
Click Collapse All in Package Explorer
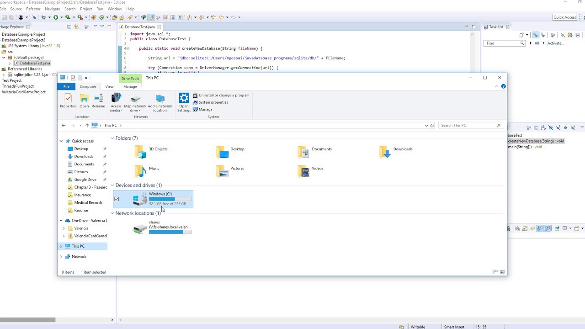(x=69, y=27)
